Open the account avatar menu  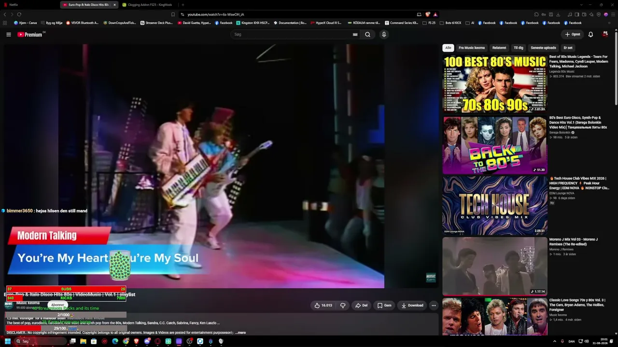[605, 34]
